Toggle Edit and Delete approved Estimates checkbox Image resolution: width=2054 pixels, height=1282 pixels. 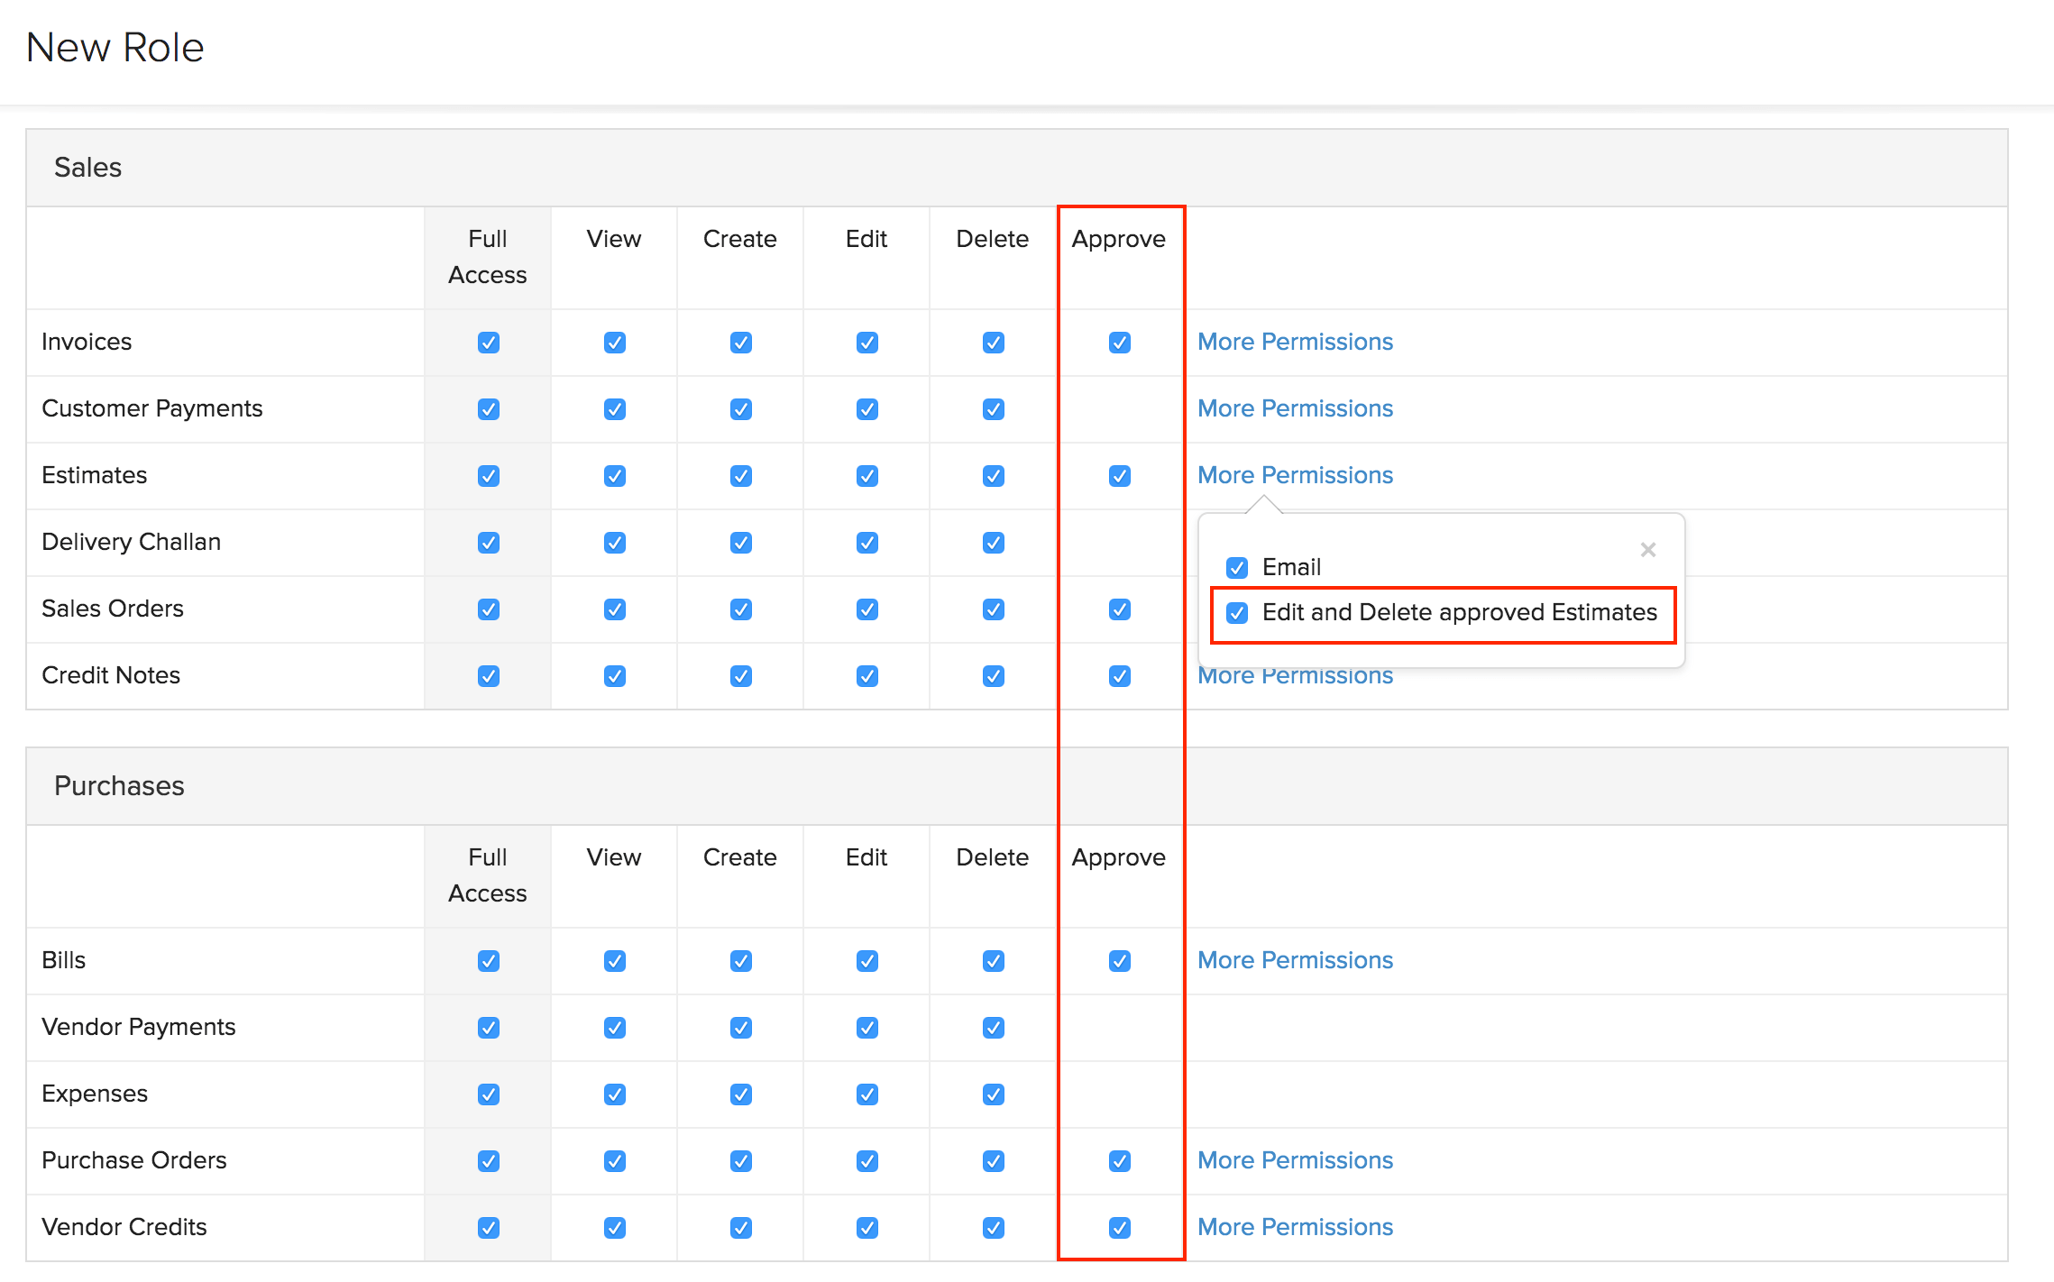click(x=1237, y=613)
